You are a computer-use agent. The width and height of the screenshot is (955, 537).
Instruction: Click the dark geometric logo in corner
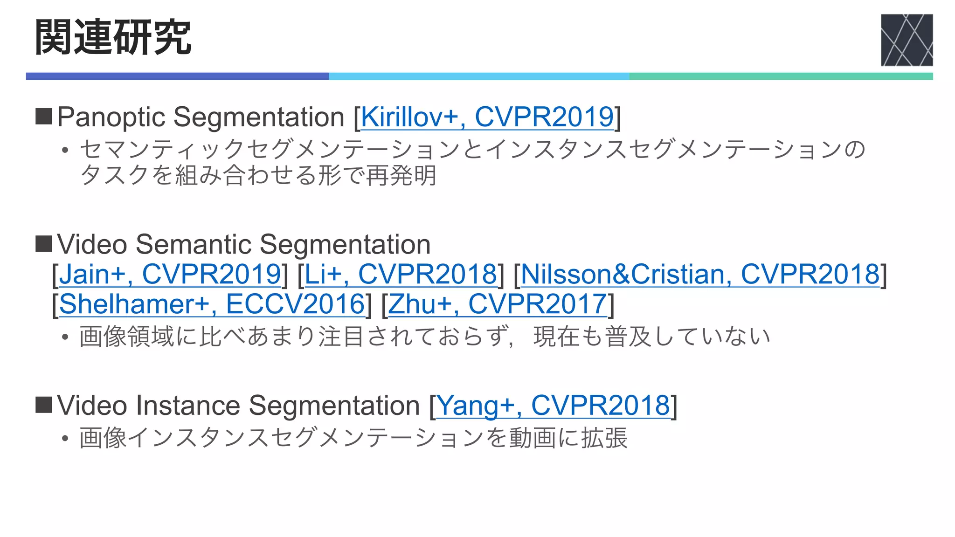tap(907, 40)
